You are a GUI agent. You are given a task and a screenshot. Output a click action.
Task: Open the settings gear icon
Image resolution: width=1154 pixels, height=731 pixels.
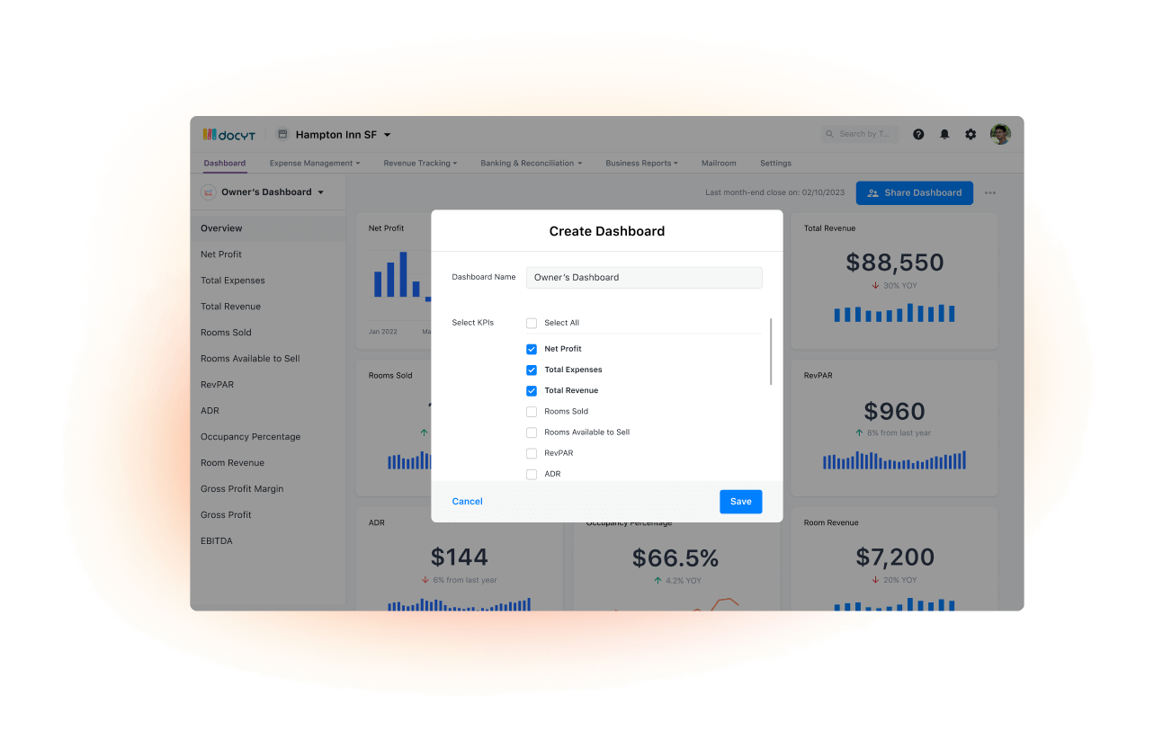971,134
